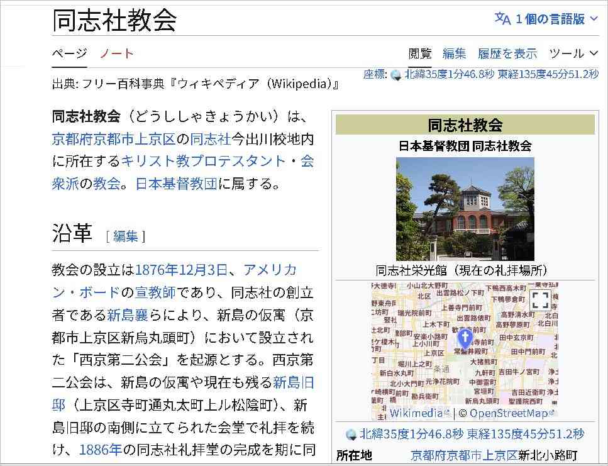Open the 1876年 date link

click(157, 269)
